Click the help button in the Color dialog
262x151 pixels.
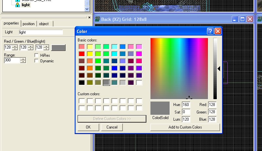tap(210, 31)
